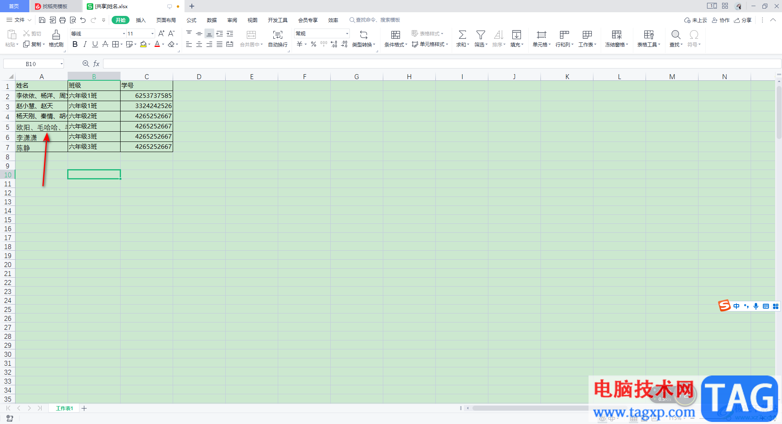Click the 未上云 cloud status button
Image resolution: width=782 pixels, height=424 pixels.
pos(696,20)
